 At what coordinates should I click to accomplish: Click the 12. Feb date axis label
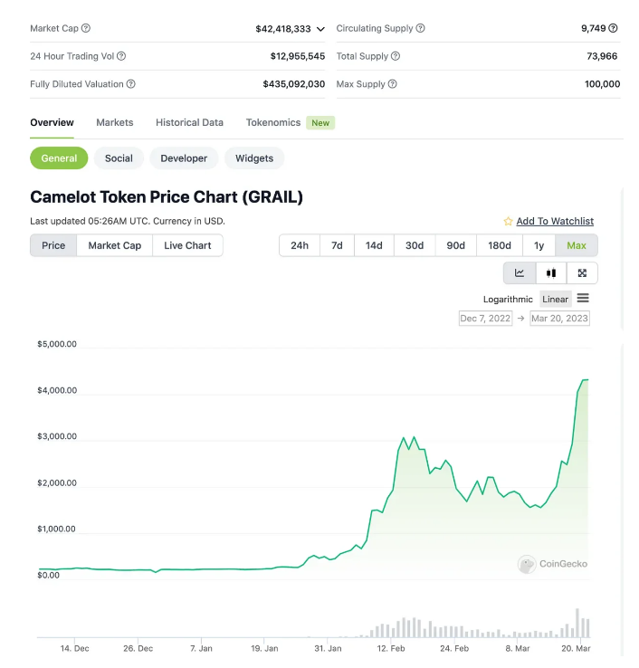pos(391,648)
